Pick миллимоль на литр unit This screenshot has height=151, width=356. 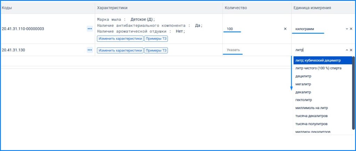[323, 108]
